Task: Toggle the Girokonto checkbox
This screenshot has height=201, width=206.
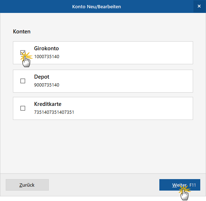Action: (x=23, y=52)
